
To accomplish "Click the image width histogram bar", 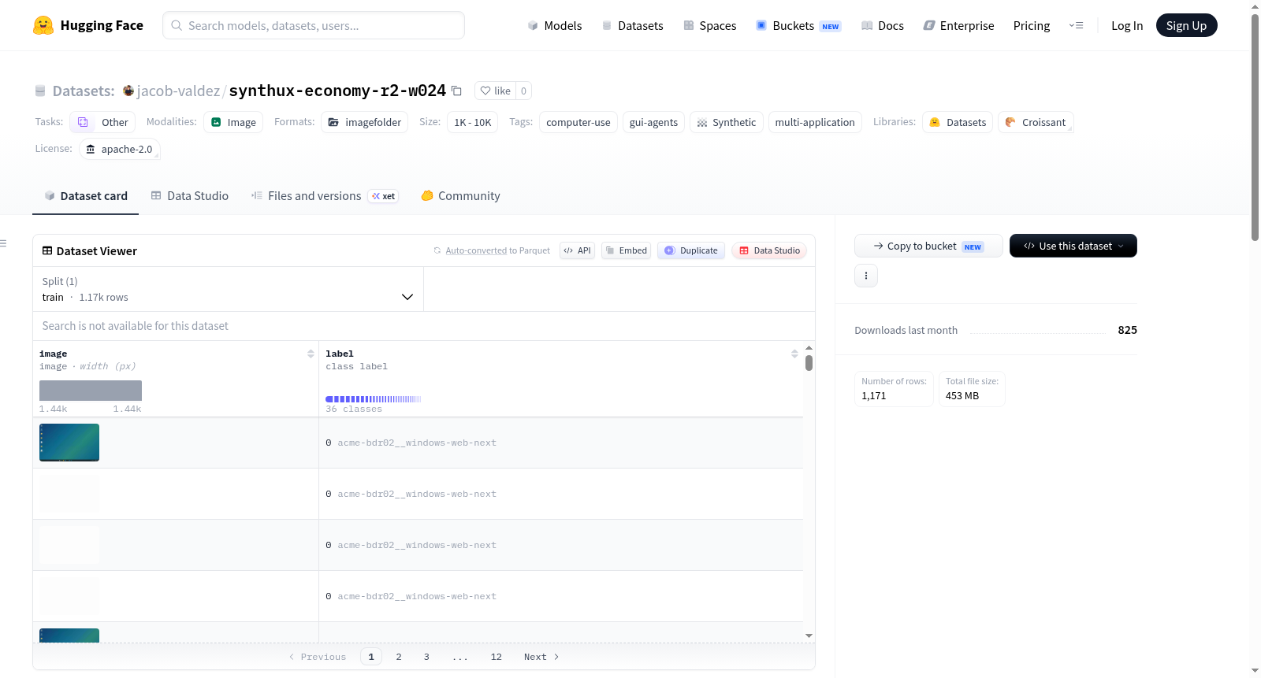I will 91,391.
